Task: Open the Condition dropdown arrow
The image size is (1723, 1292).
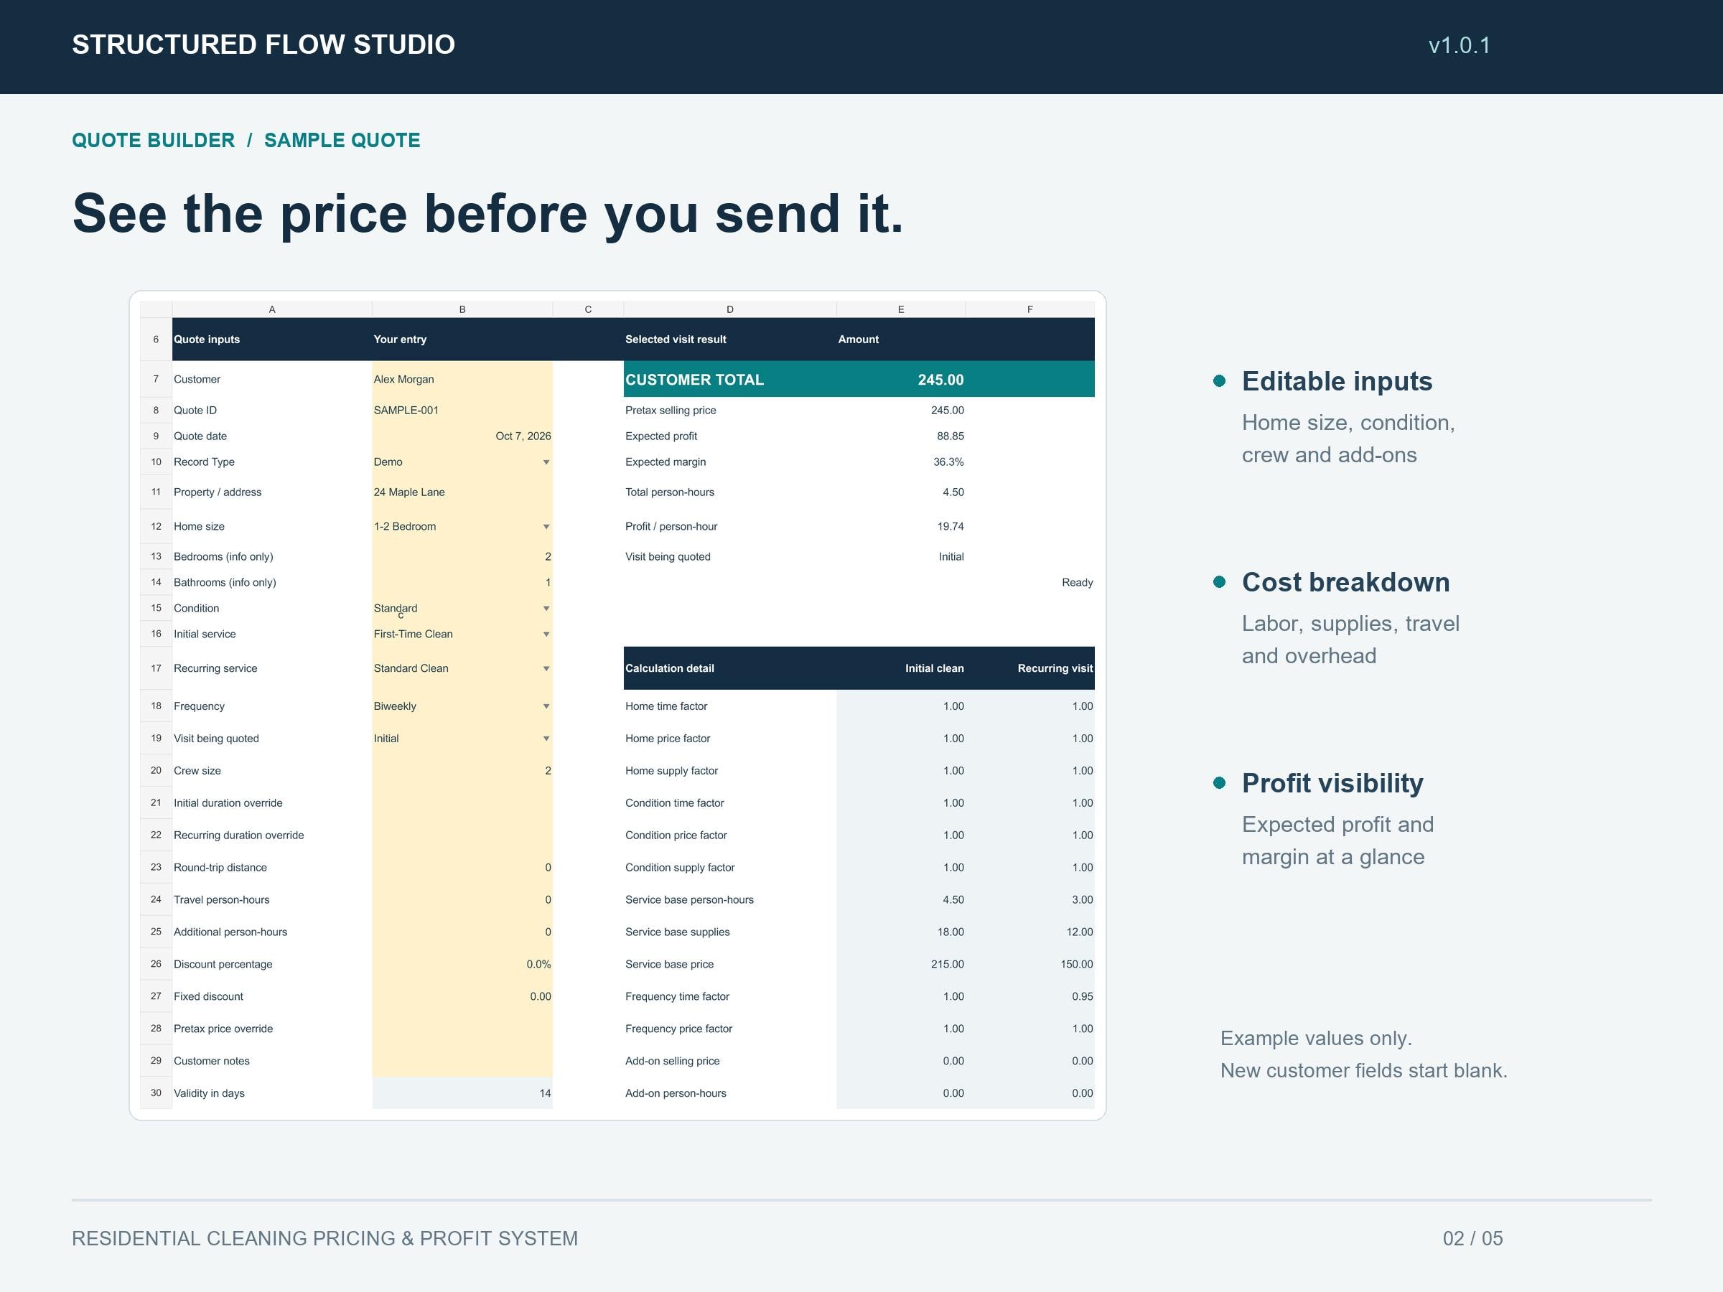Action: click(x=546, y=609)
